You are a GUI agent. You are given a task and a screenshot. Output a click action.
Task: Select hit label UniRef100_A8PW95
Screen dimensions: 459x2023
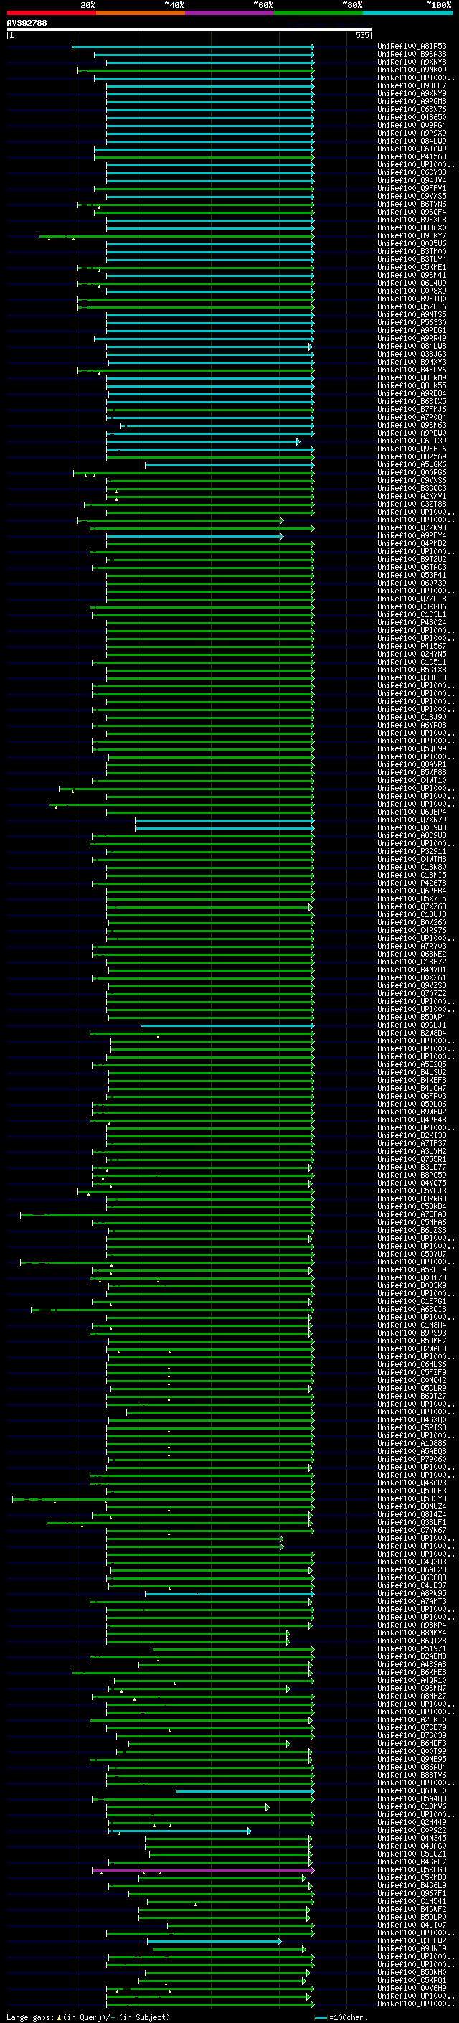tap(412, 1593)
